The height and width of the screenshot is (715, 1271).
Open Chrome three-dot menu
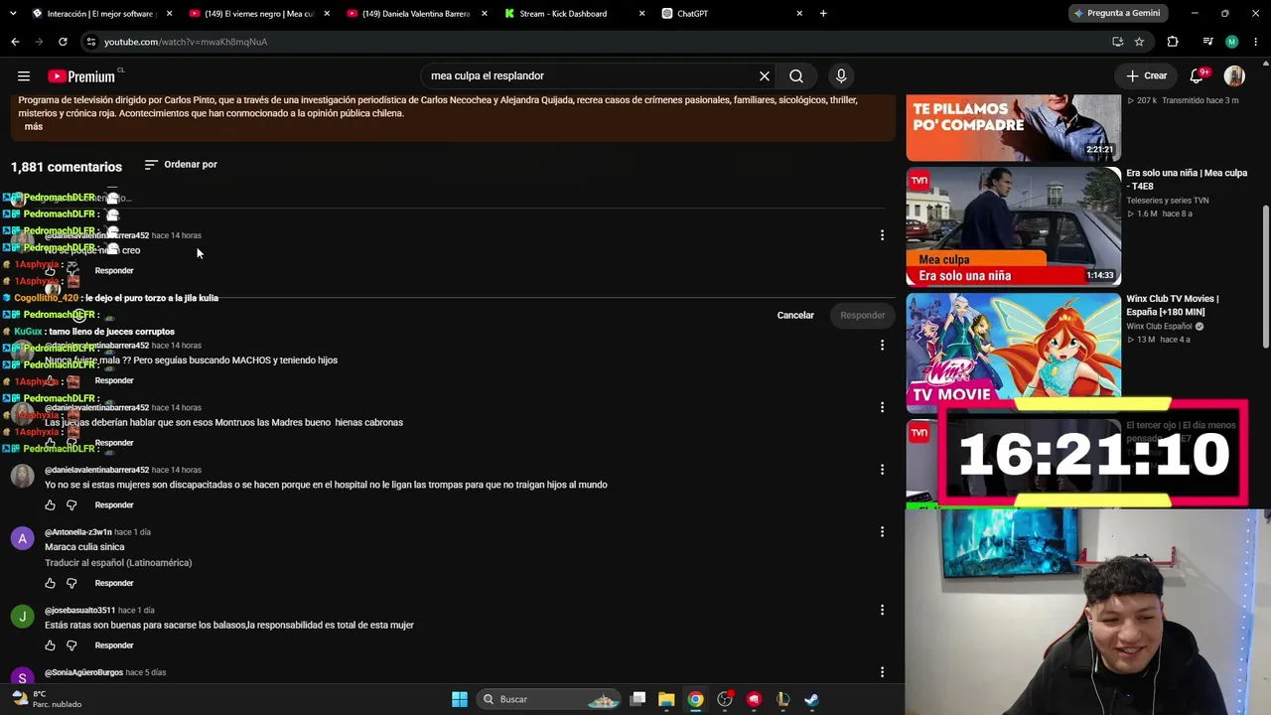1257,42
